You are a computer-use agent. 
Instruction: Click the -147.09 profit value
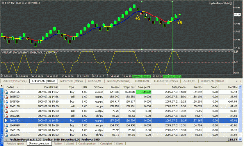click(x=233, y=101)
